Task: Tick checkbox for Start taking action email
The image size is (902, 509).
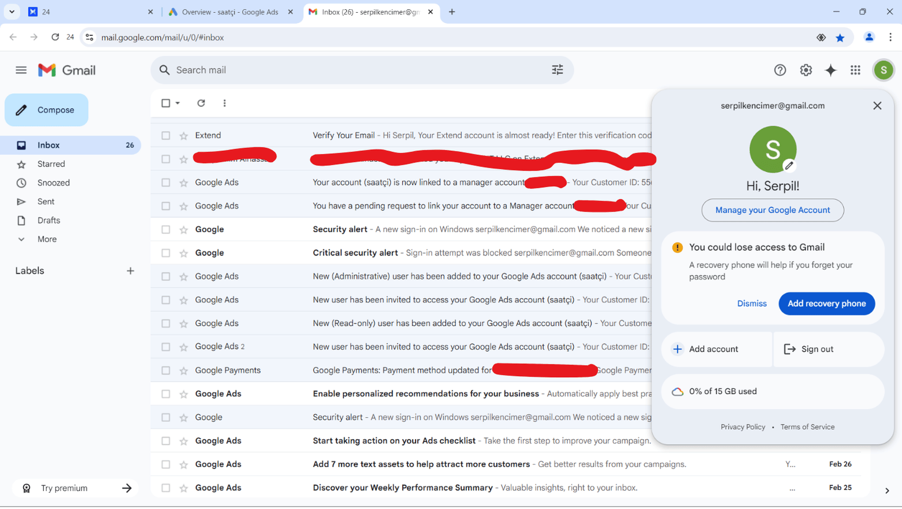Action: (166, 441)
